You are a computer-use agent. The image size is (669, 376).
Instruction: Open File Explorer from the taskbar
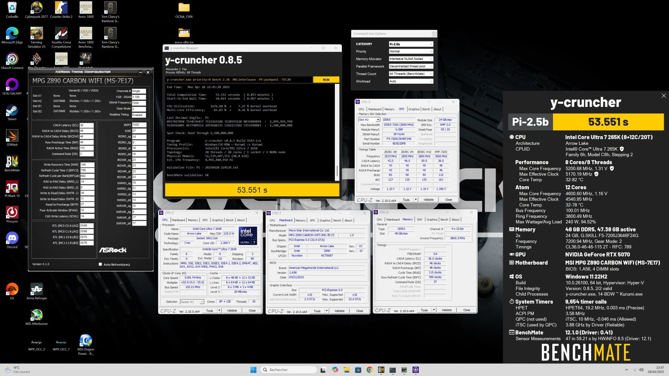346,370
